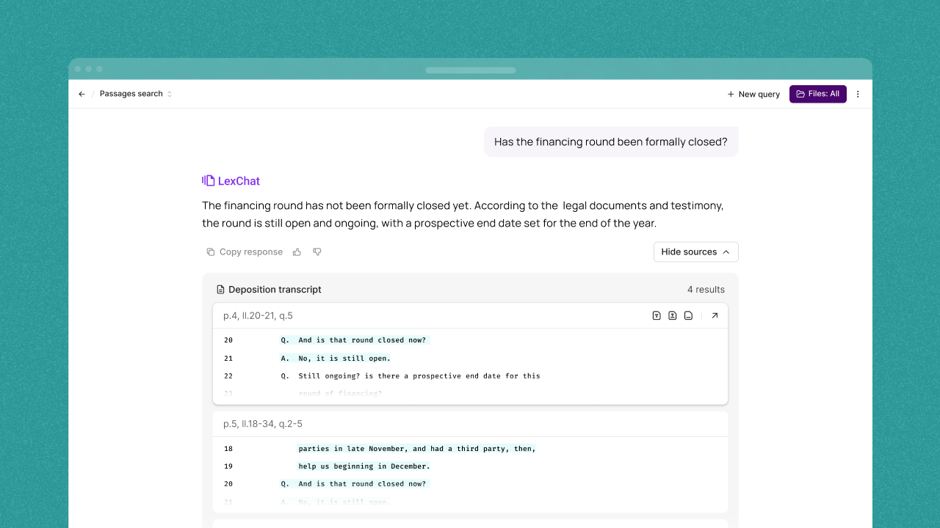Click the text-only page icon on p.4 passage
The image size is (940, 528).
point(657,315)
